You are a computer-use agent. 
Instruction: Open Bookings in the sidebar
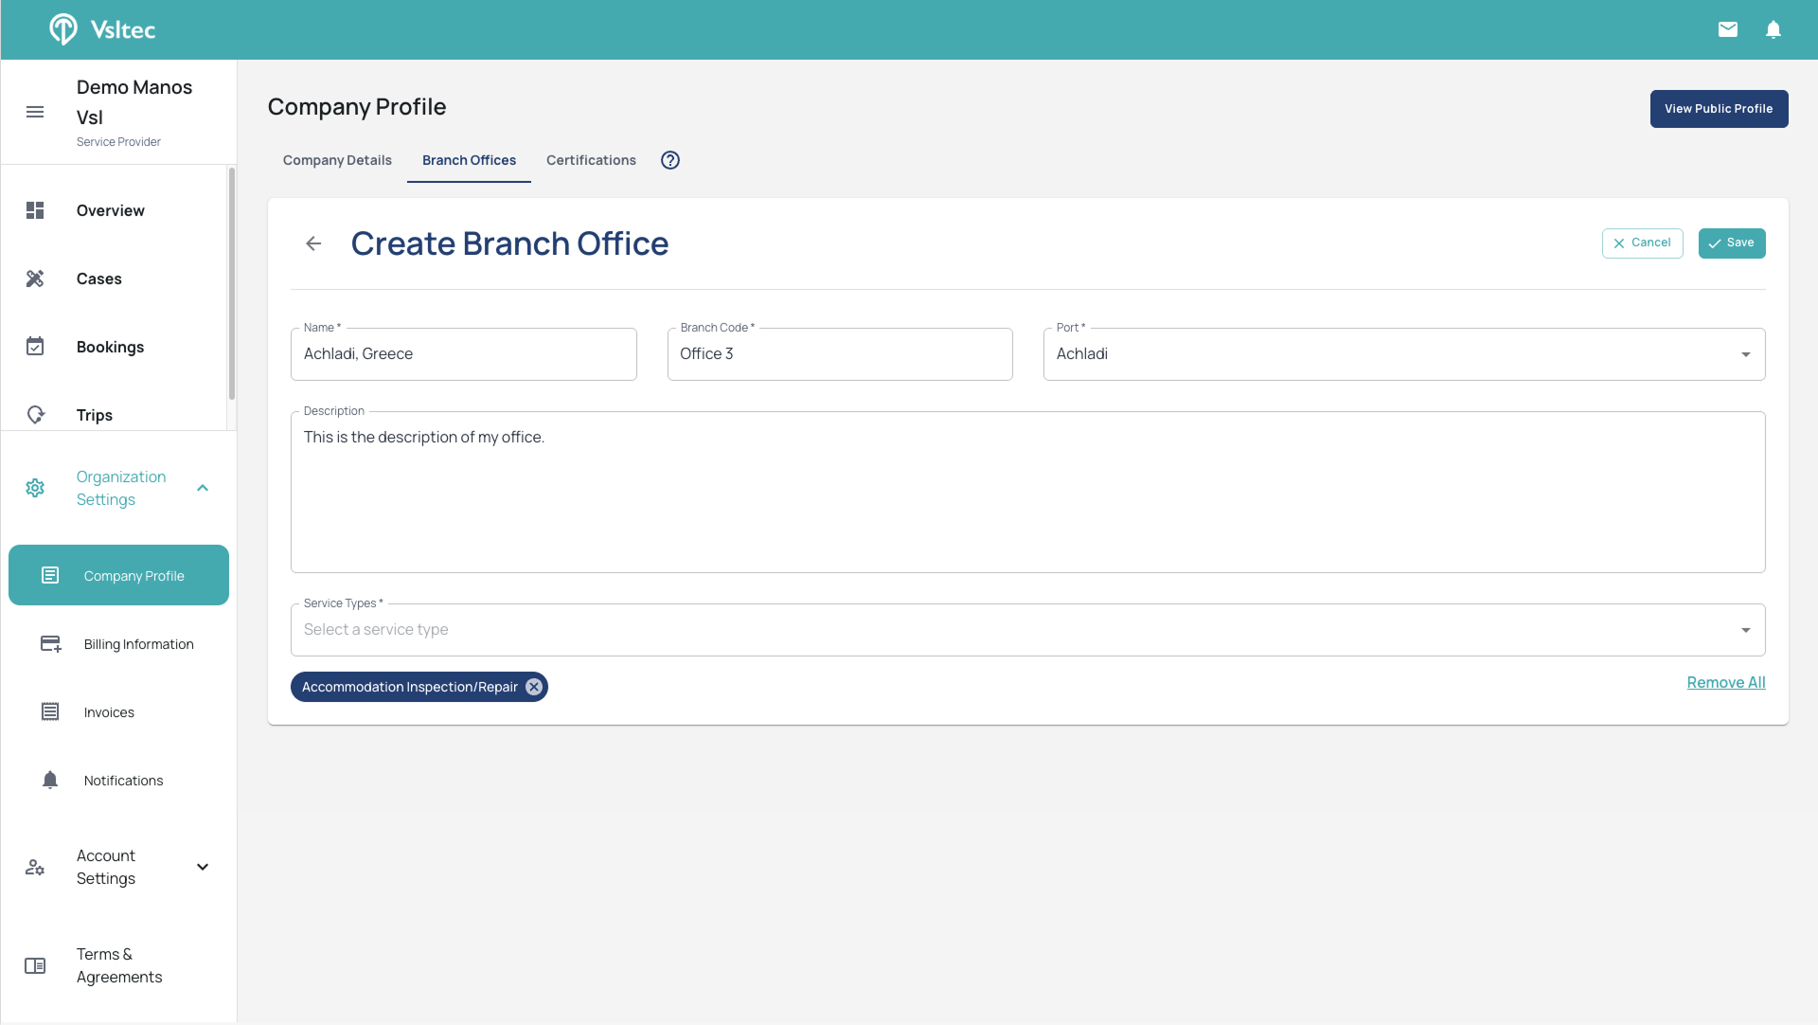[x=110, y=347]
